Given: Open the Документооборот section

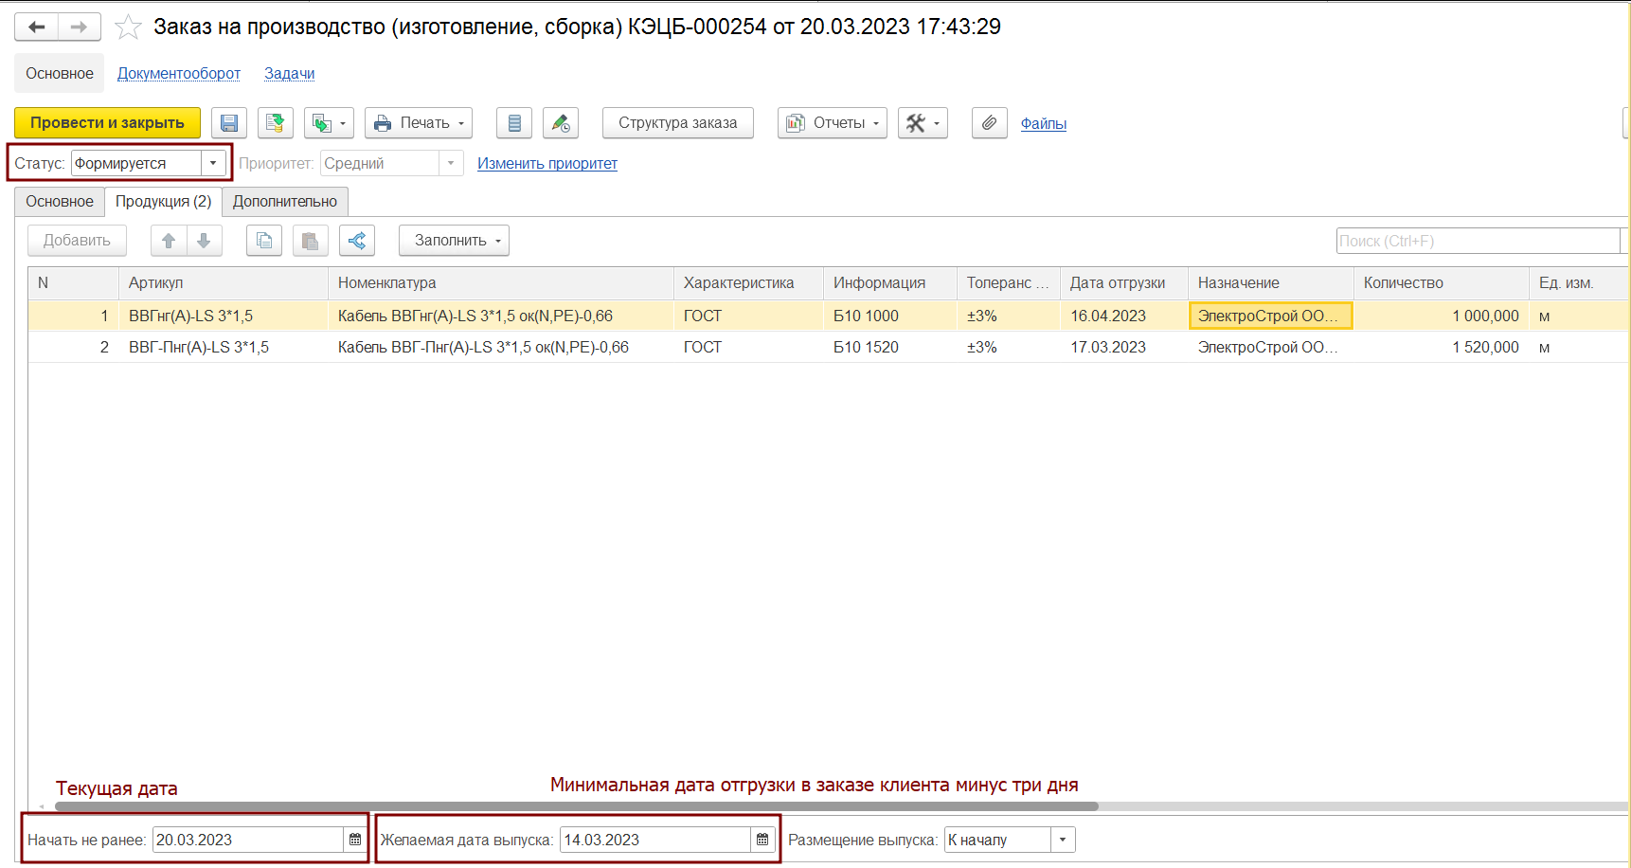Looking at the screenshot, I should (179, 74).
